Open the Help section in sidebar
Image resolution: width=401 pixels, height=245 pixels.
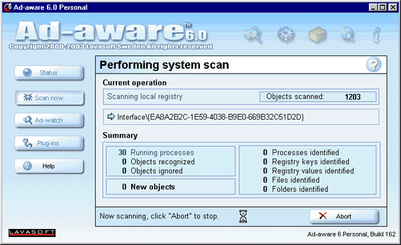[x=49, y=166]
